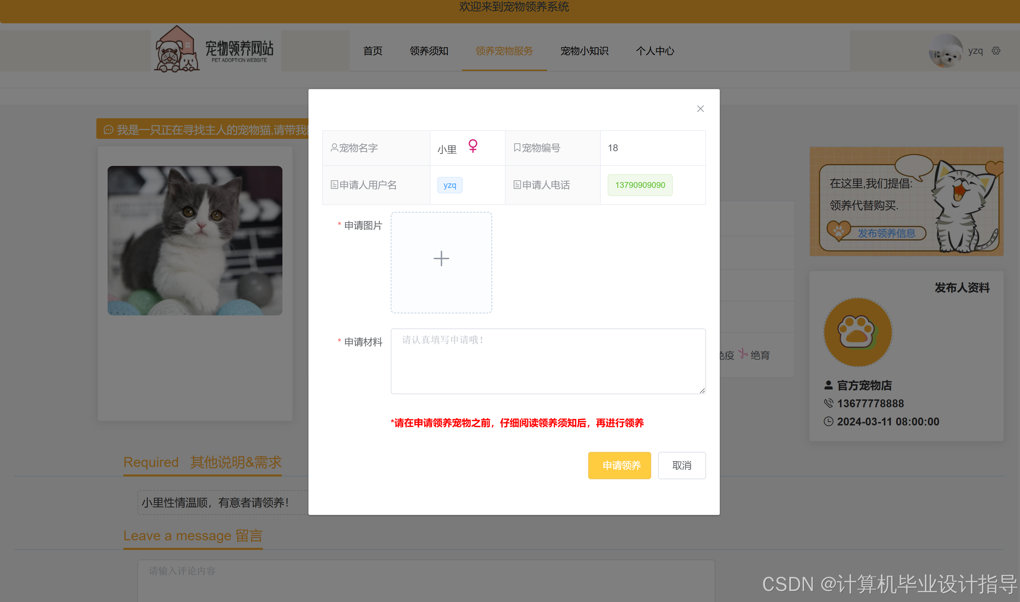Click the 发布领养信息 link
The image size is (1020, 602).
click(x=886, y=233)
